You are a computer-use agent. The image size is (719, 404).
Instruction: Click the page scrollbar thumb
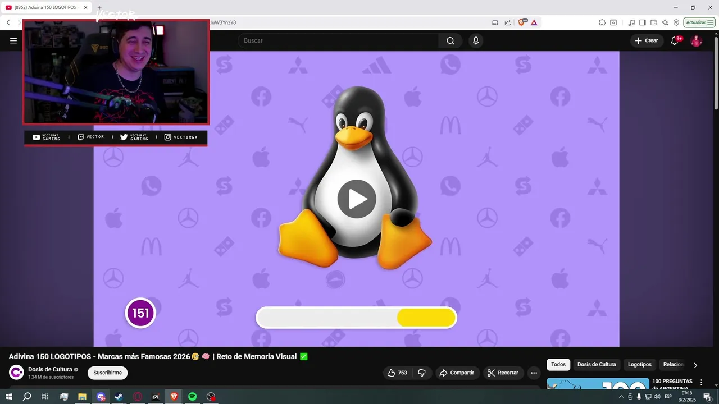716,73
